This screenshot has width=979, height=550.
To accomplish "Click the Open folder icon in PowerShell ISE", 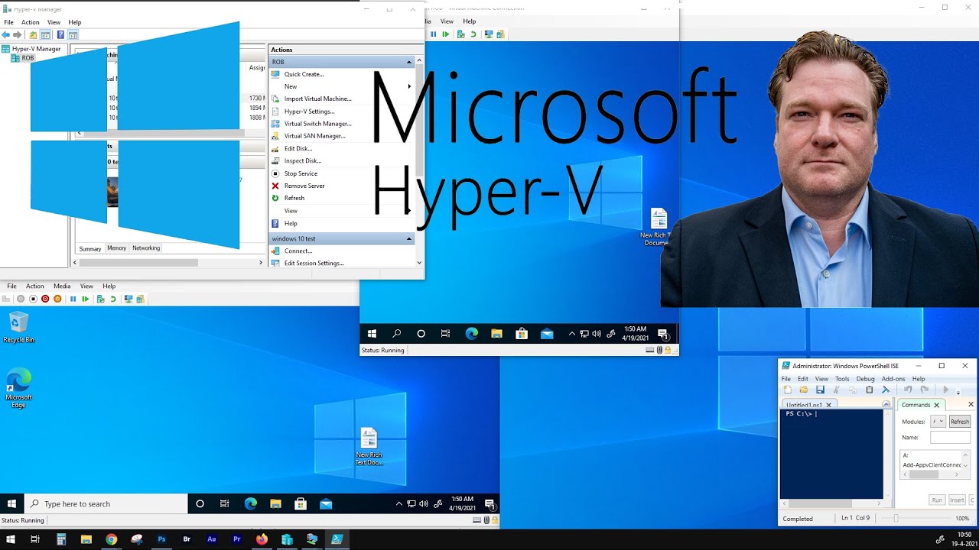I will coord(804,390).
